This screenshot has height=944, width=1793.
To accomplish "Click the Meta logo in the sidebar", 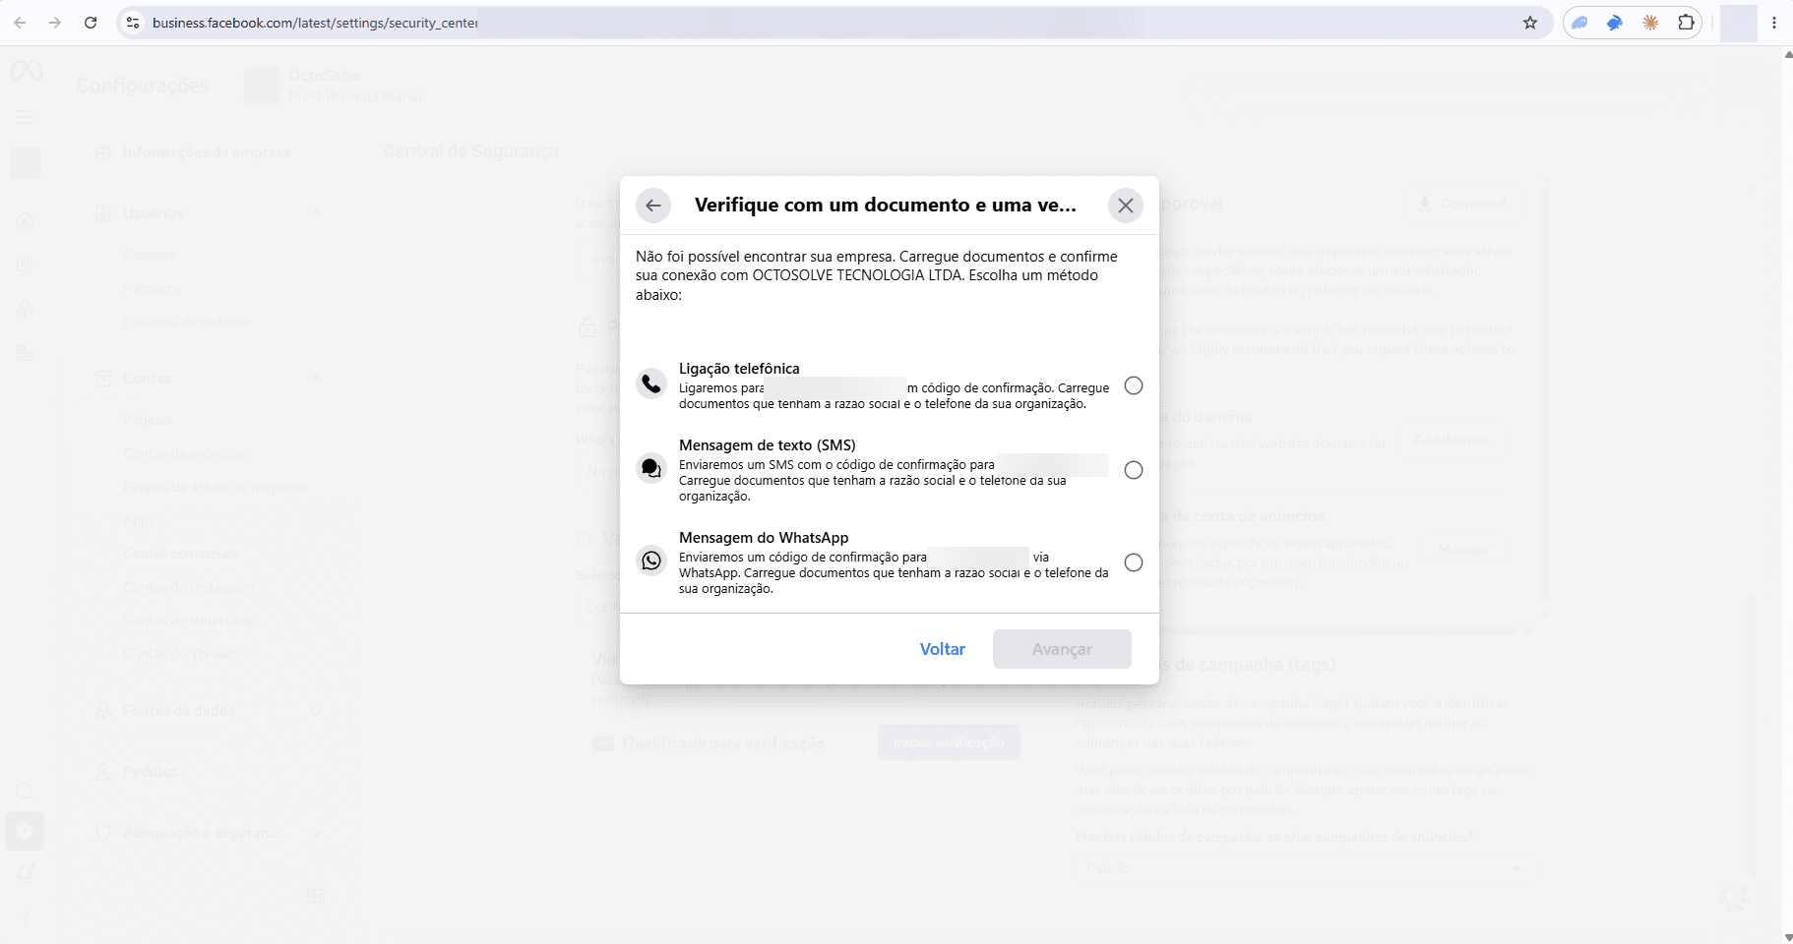I will [27, 71].
